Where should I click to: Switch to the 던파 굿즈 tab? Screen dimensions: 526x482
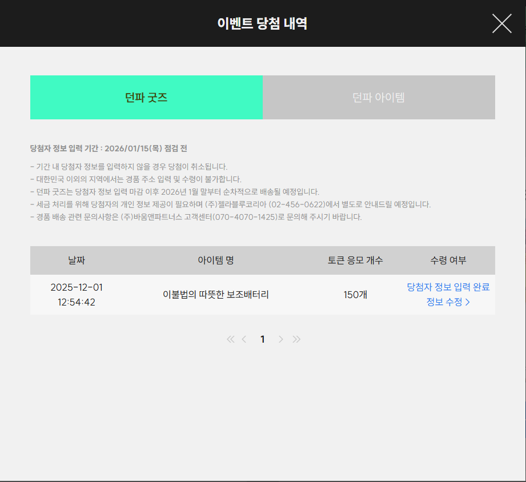[x=146, y=98]
